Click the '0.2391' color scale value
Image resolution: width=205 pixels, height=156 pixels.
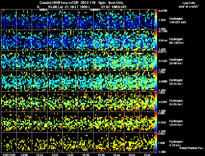point(163,102)
